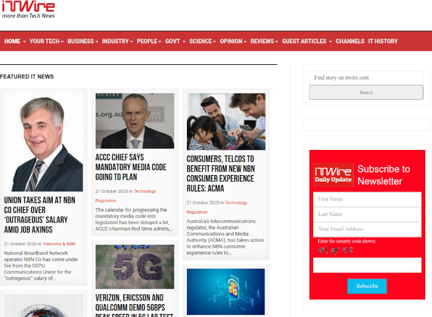Open the Industry dropdown menu
Viewport: 432px width, 317px height.
point(117,42)
